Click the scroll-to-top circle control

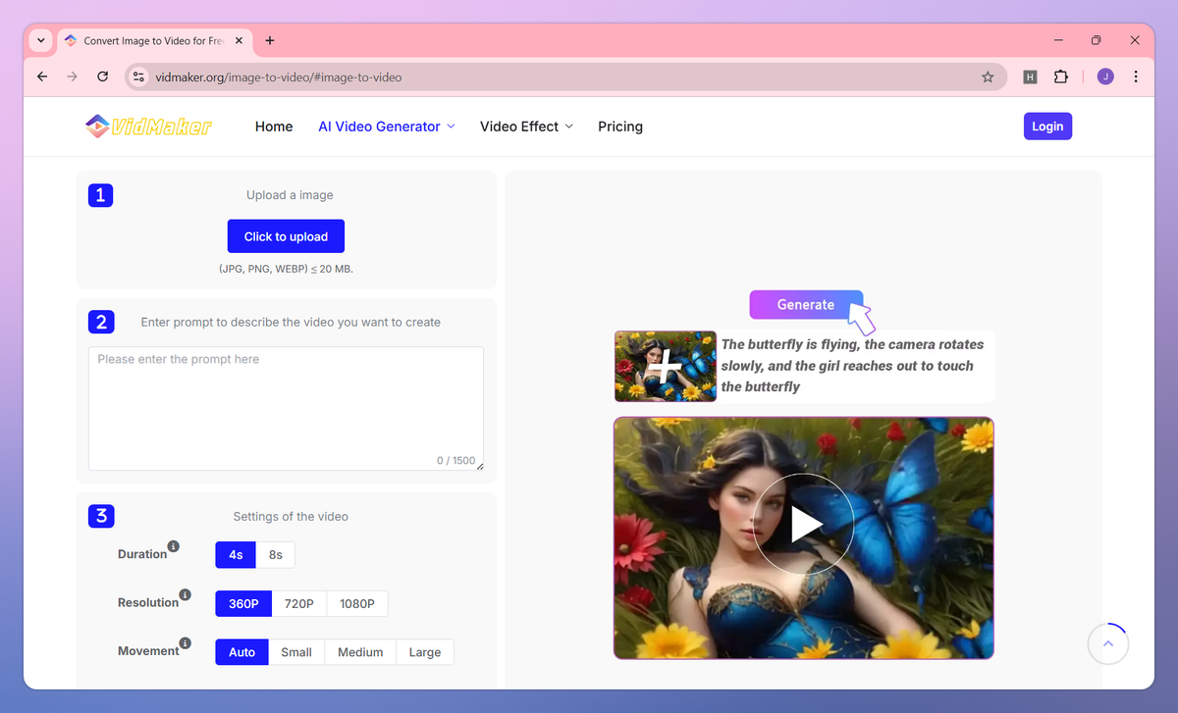[x=1108, y=643]
